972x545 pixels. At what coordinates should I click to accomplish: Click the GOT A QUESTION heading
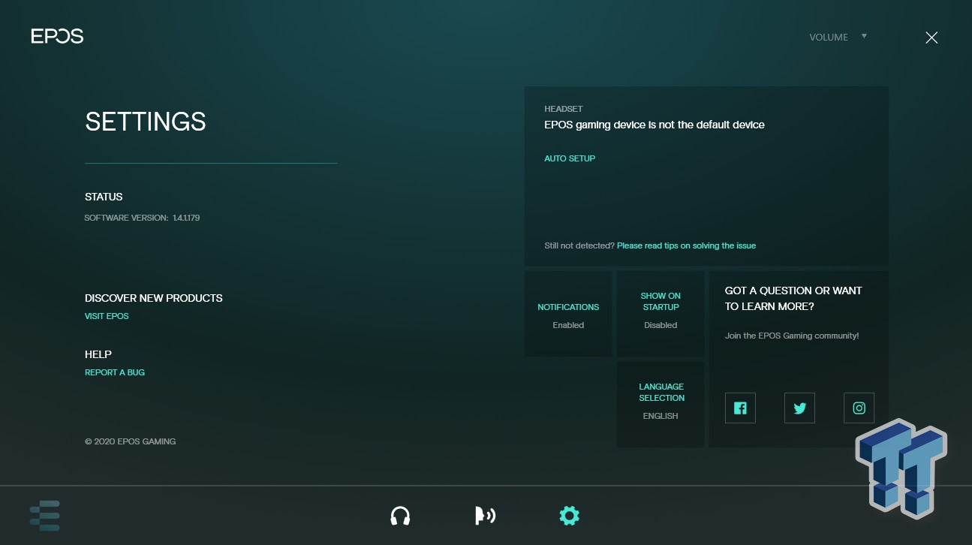pyautogui.click(x=793, y=298)
